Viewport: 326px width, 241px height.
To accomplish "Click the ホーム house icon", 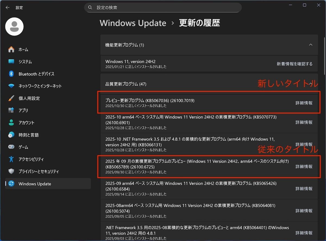I will [x=11, y=49].
